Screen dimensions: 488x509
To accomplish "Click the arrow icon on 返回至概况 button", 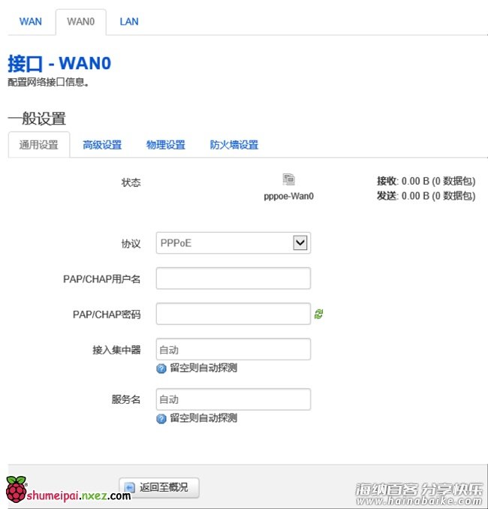I will click(x=130, y=487).
